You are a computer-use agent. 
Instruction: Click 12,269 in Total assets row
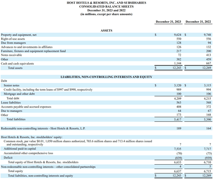[x=207, y=68]
